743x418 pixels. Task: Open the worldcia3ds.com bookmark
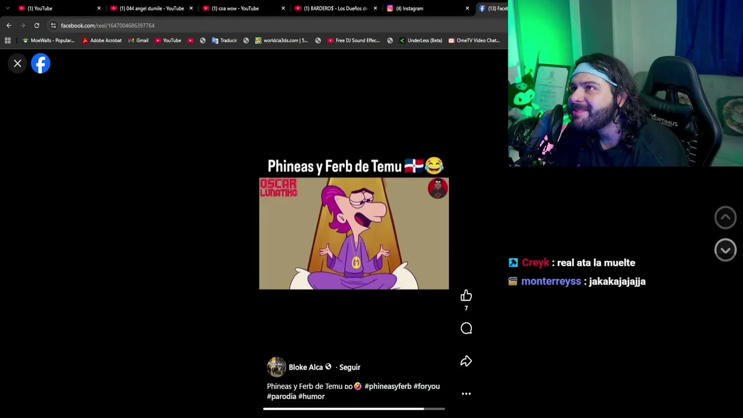282,41
